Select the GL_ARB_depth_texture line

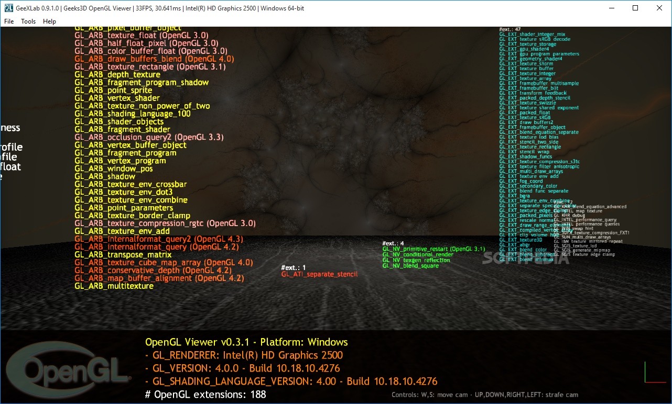pos(117,74)
